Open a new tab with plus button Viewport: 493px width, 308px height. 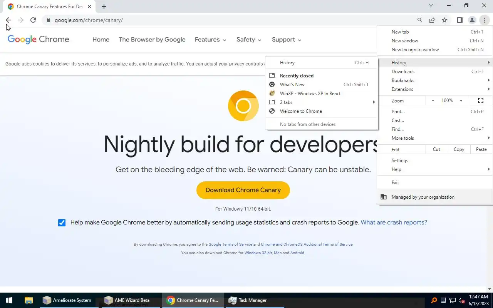click(x=104, y=7)
